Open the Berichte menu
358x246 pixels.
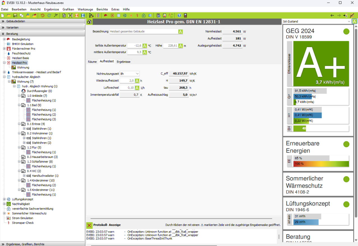click(x=102, y=9)
